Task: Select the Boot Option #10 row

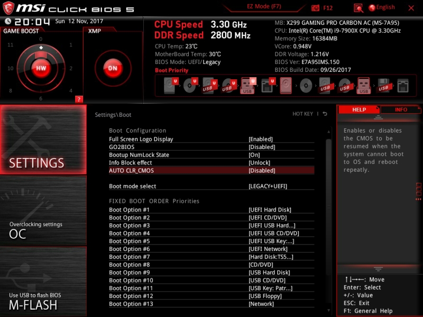Action: 212,281
